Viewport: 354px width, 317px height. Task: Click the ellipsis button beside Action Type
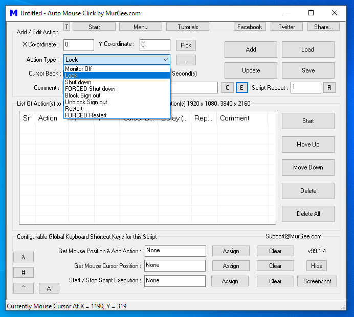tap(186, 60)
